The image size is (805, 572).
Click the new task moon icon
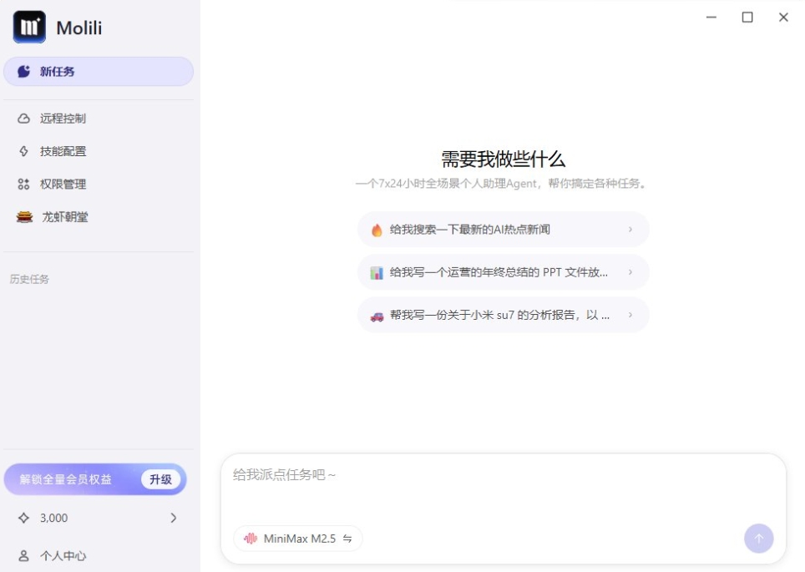(23, 71)
